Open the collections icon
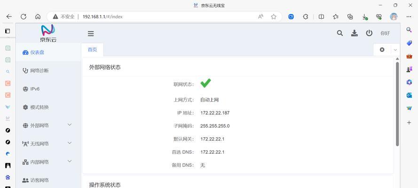This screenshot has height=188, width=418. tap(350, 16)
